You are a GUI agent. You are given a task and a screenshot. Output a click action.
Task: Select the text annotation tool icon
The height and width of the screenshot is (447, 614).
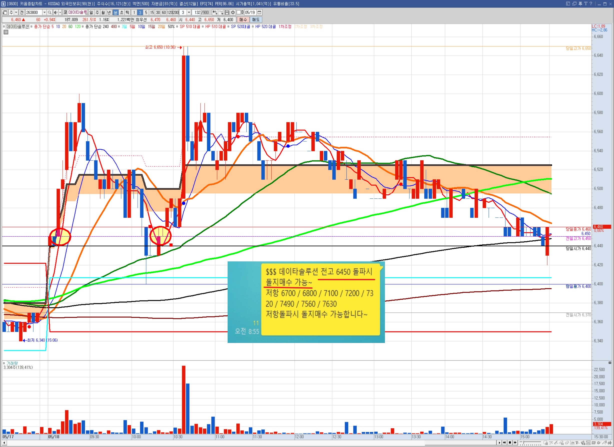[577, 443]
